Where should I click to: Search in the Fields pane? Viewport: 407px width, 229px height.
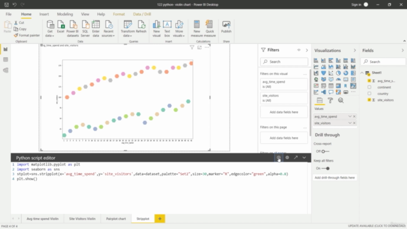pyautogui.click(x=383, y=62)
